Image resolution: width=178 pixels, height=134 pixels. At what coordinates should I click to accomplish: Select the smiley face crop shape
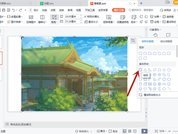click(140, 89)
